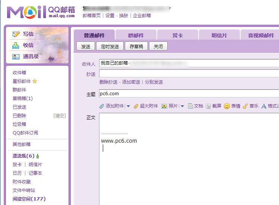Click the receive mail download icon
Image resolution: width=279 pixels, height=205 pixels.
[x=16, y=45]
